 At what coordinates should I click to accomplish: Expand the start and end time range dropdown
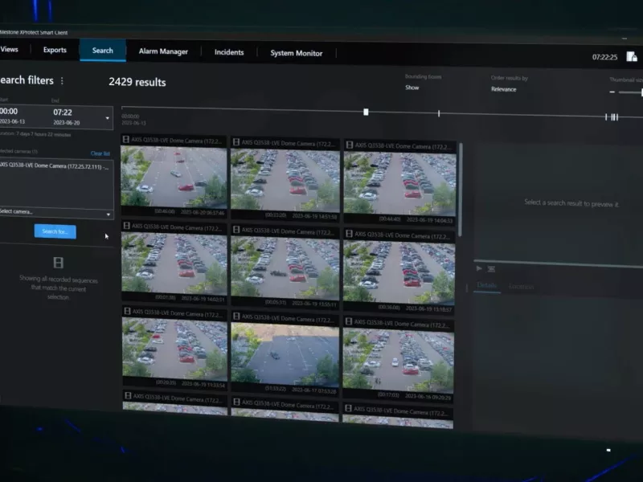(108, 118)
